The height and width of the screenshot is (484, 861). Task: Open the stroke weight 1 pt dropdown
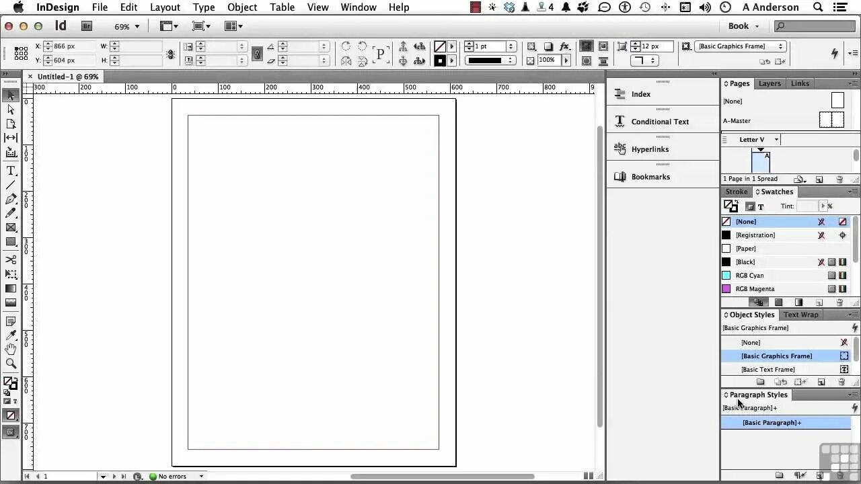point(511,46)
